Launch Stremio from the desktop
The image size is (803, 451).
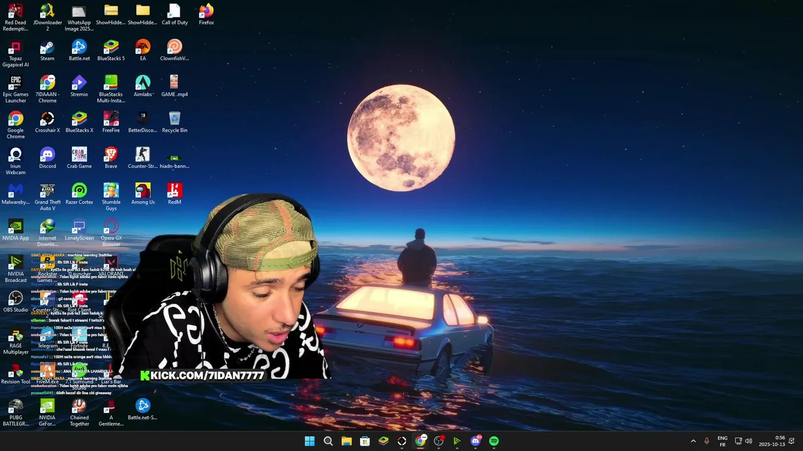coord(79,86)
